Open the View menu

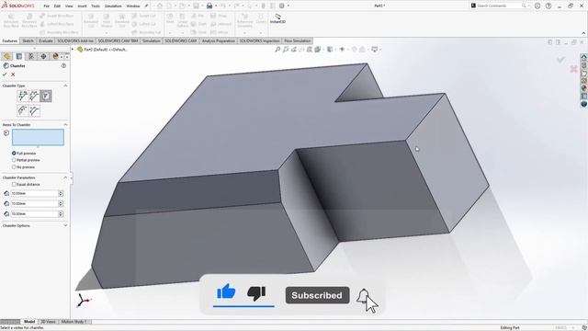coord(69,6)
